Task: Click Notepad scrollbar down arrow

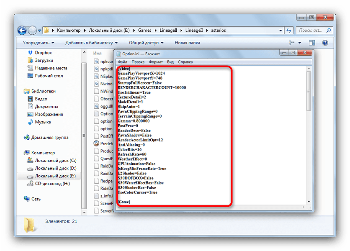Action: tap(309, 202)
